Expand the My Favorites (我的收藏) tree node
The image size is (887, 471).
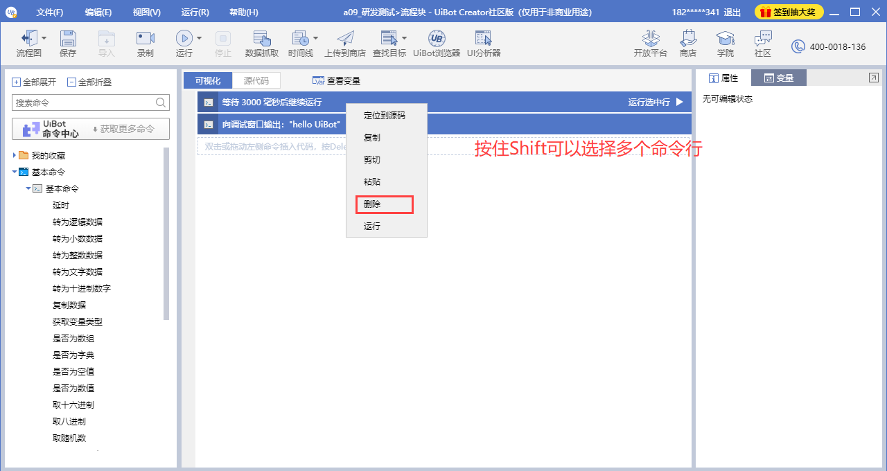(x=15, y=155)
